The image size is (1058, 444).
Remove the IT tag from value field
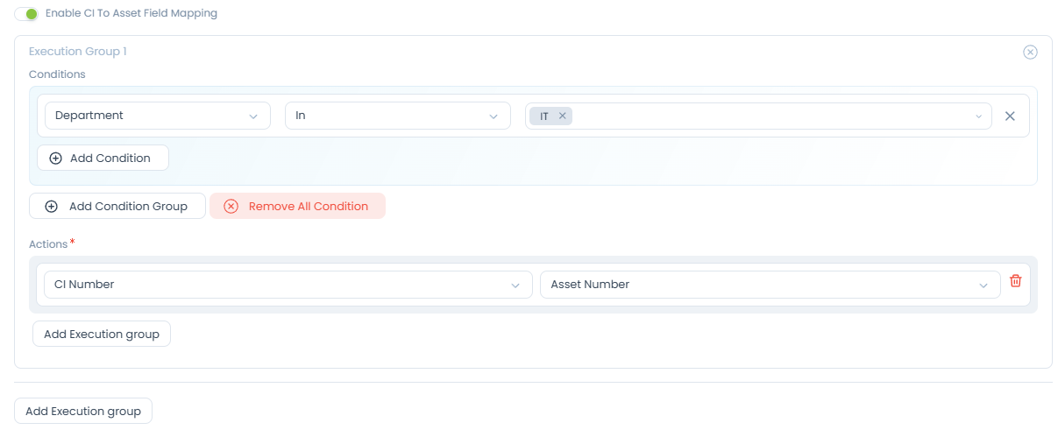[x=563, y=116]
